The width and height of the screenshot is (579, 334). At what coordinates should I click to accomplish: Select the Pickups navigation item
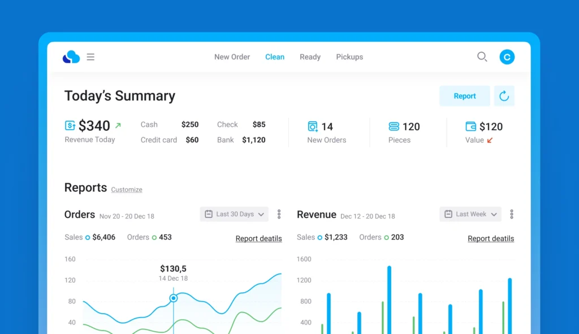pyautogui.click(x=349, y=57)
